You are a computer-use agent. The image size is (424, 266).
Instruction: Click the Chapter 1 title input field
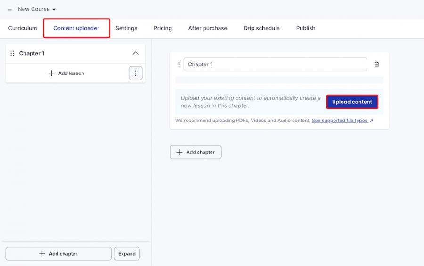pyautogui.click(x=275, y=64)
